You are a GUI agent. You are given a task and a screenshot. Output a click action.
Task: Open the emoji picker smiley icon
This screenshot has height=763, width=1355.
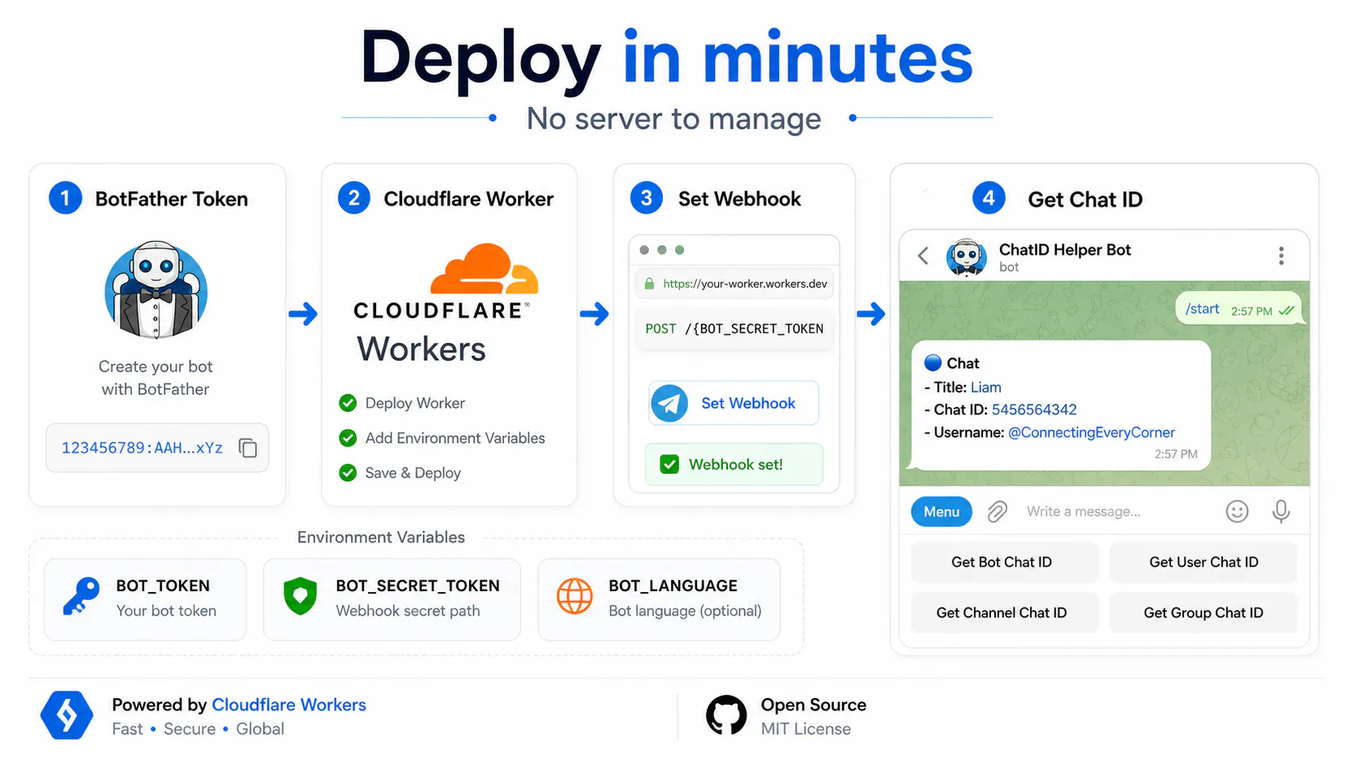point(1237,512)
